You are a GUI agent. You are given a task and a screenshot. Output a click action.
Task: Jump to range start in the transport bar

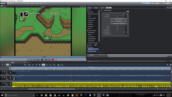click(x=35, y=60)
